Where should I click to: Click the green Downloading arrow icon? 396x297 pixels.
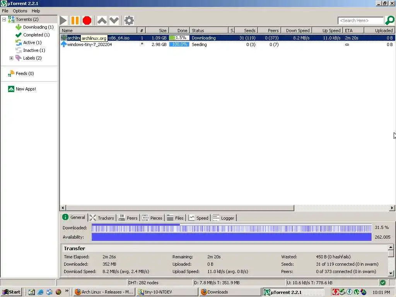tap(19, 27)
